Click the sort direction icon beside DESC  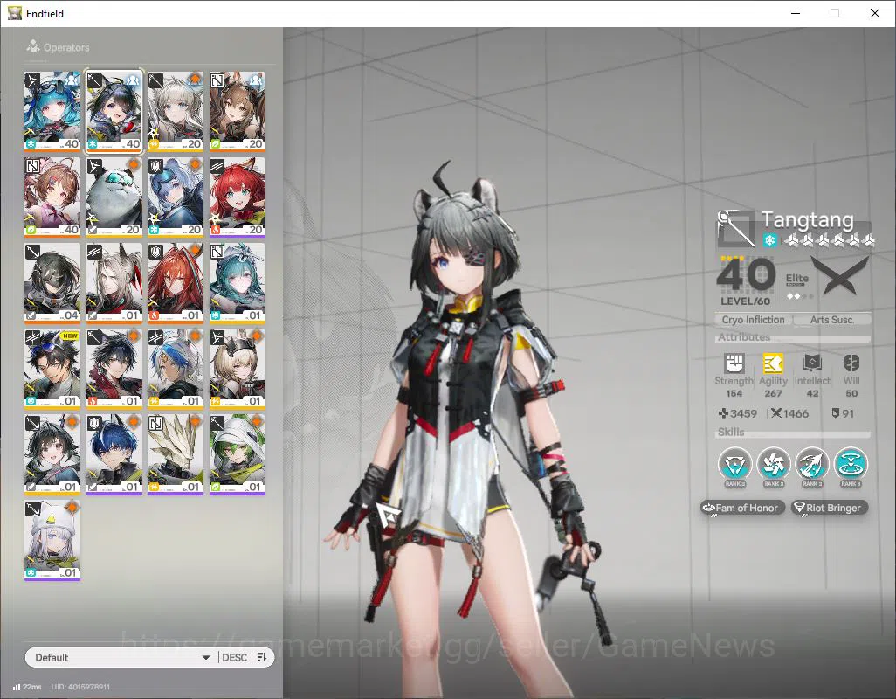262,657
